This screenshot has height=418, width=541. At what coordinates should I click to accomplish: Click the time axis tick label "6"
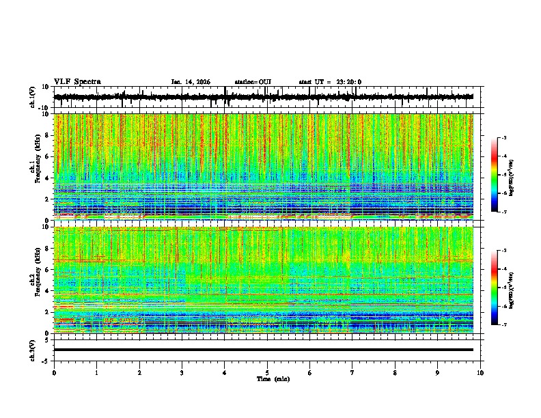[310, 373]
